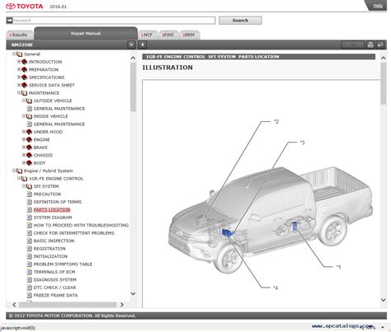Click the return icon at toolbar right end
The height and width of the screenshot is (332, 391).
coord(380,44)
